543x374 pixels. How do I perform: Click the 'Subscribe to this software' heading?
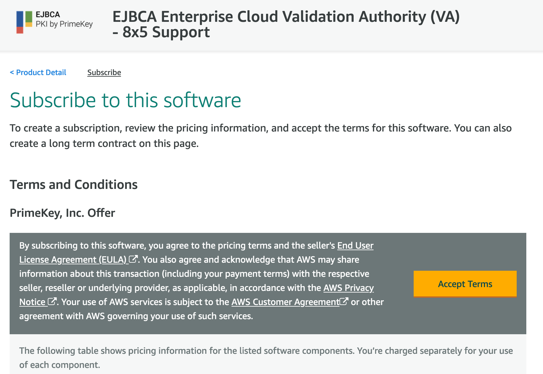point(125,100)
